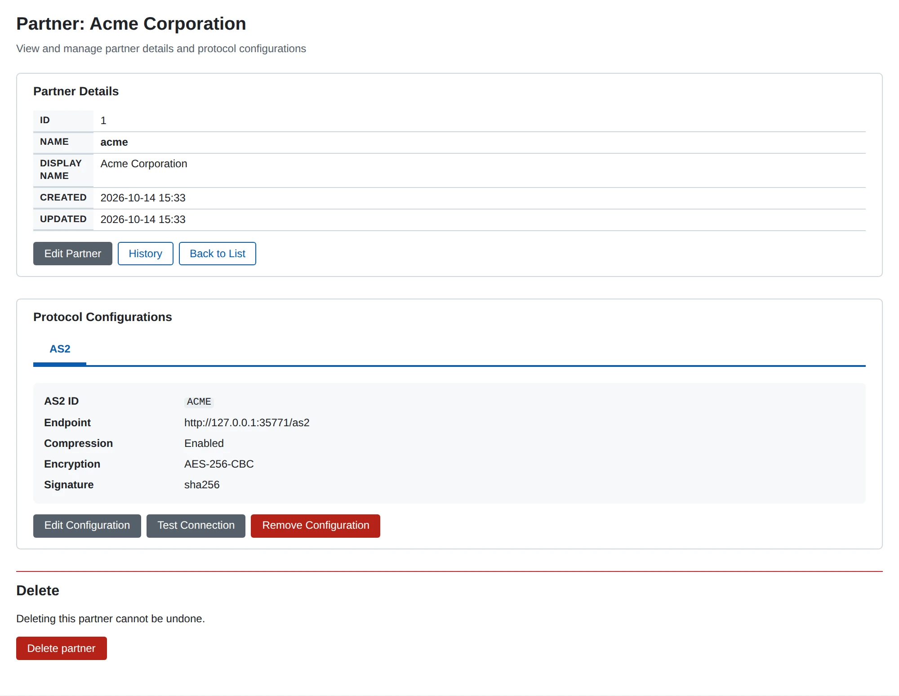Viewport: 899px width, 696px height.
Task: Run Test Connection for AS2
Action: click(196, 526)
